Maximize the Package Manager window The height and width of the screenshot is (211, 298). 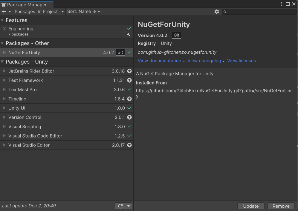click(288, 4)
